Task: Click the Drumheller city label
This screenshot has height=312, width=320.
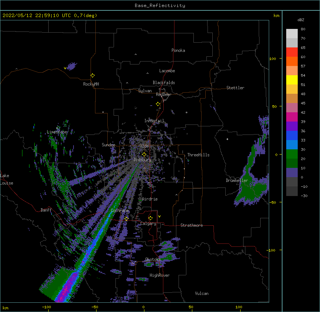Action: 237,180
